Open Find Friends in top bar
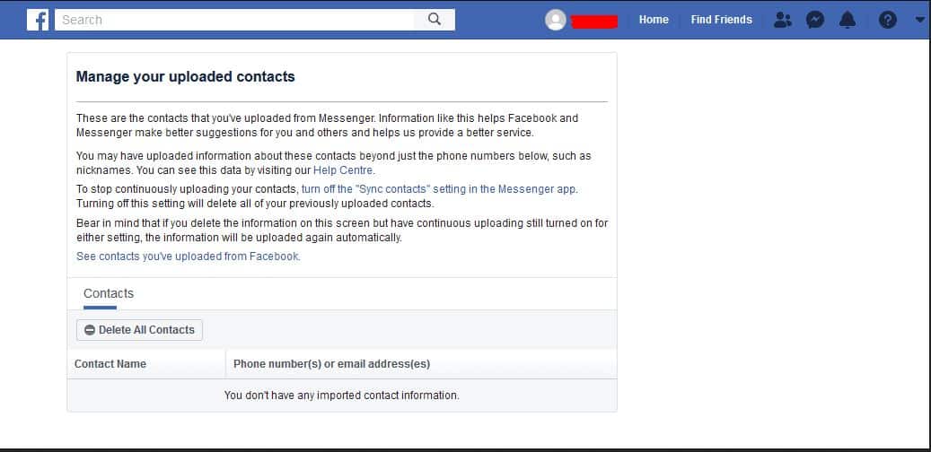This screenshot has height=452, width=931. coord(721,20)
